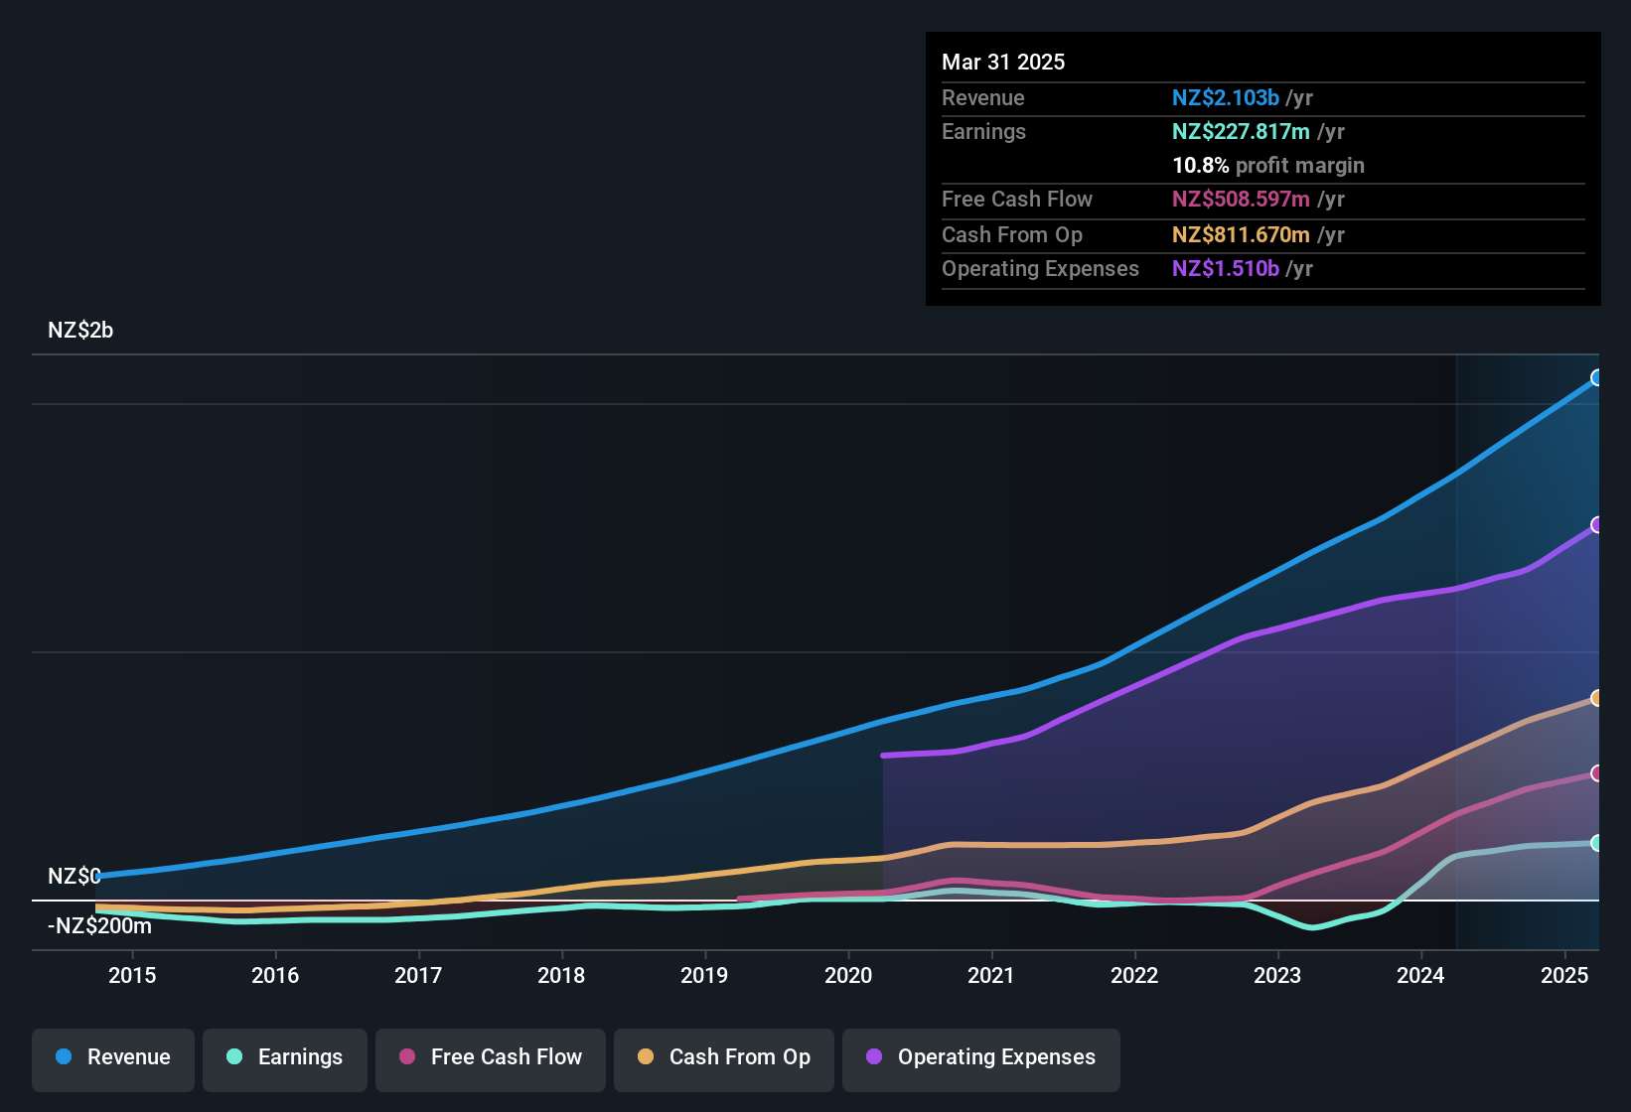Screen dimensions: 1631x1112
Task: Toggle the Revenue series visibility
Action: tap(112, 1058)
